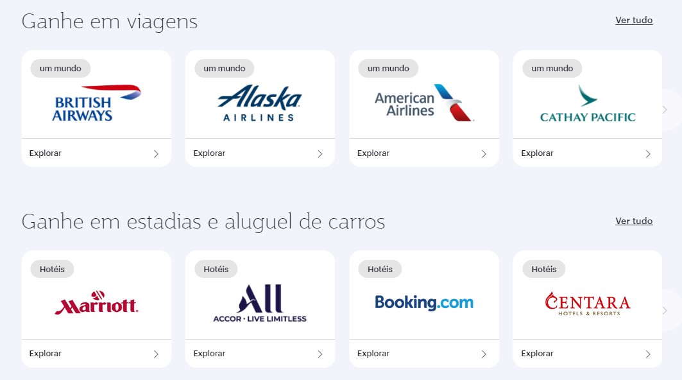Select the "Hotéis" tag on Accor card
This screenshot has height=380, width=682.
click(x=215, y=269)
